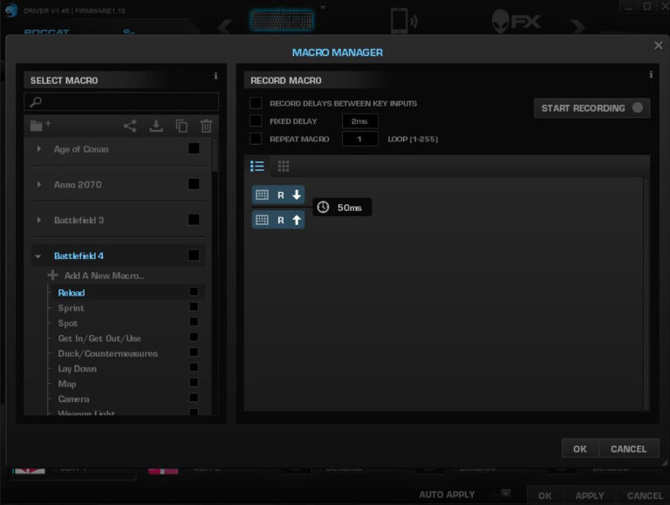670x505 pixels.
Task: Select the Sprint macro
Action: click(71, 308)
